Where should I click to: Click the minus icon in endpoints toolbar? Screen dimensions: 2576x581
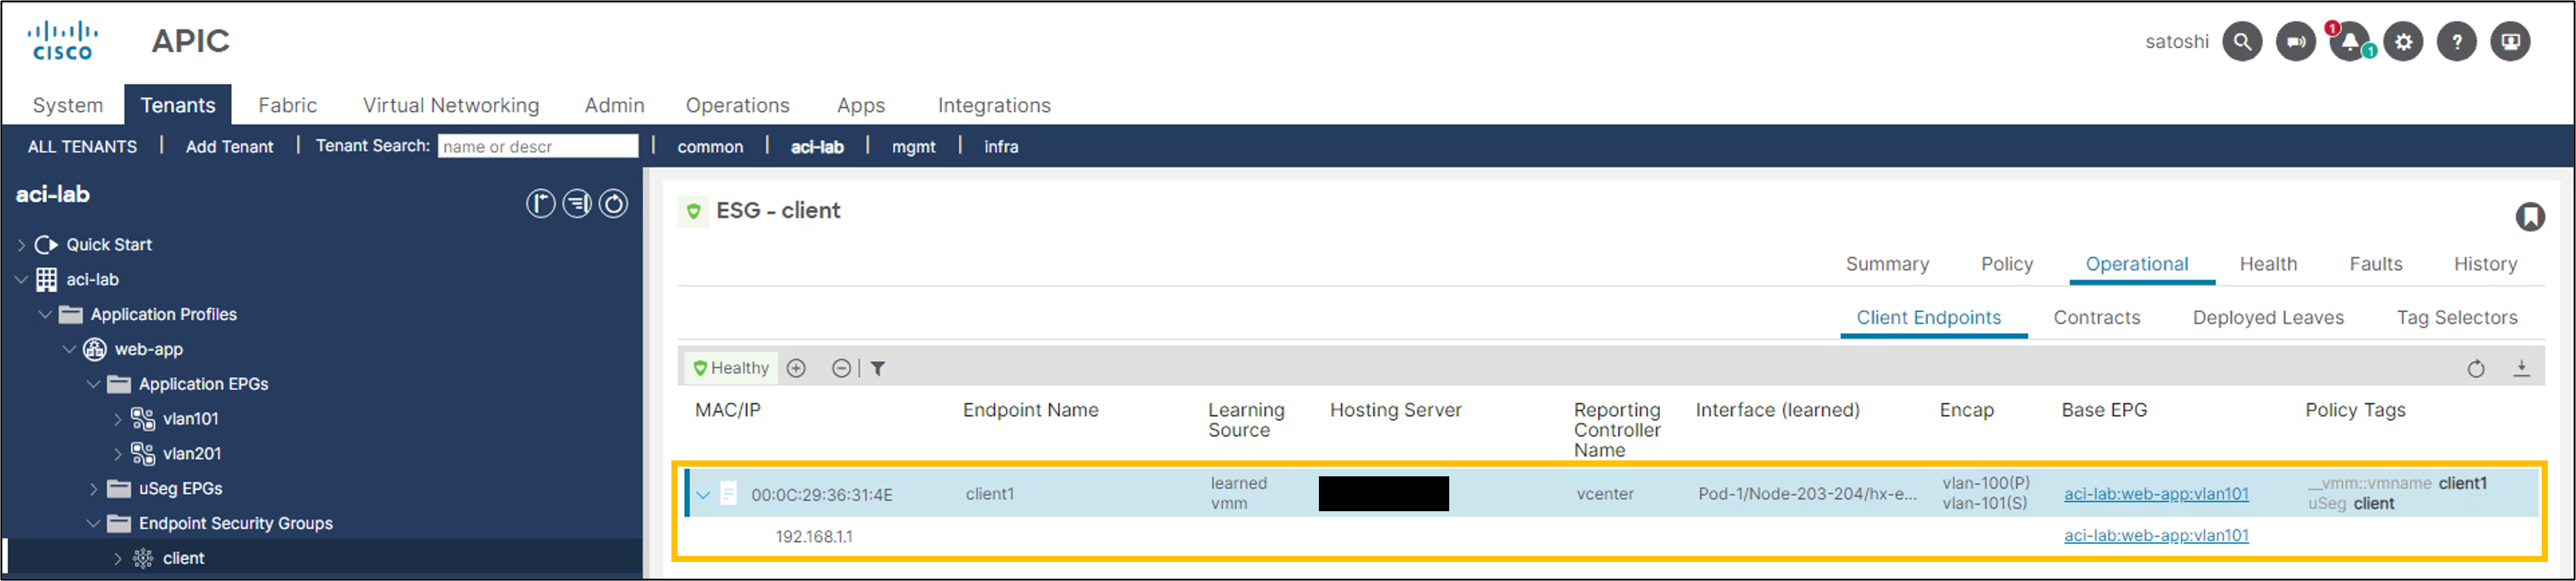[x=842, y=368]
